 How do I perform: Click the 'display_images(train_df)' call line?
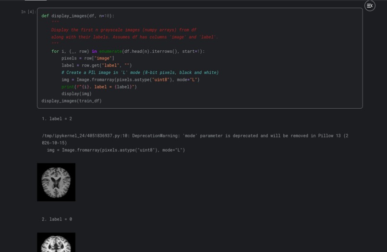click(x=72, y=101)
